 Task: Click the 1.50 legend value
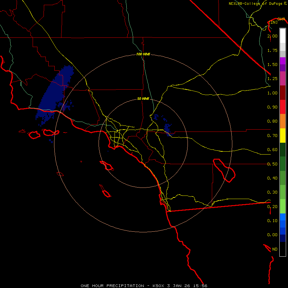(x=272, y=64)
